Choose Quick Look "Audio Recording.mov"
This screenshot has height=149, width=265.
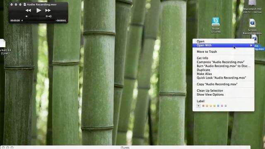pos(224,78)
